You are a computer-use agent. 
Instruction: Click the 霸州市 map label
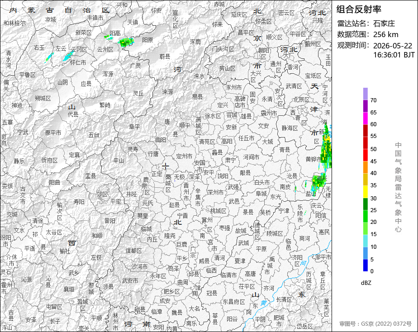coord(269,113)
